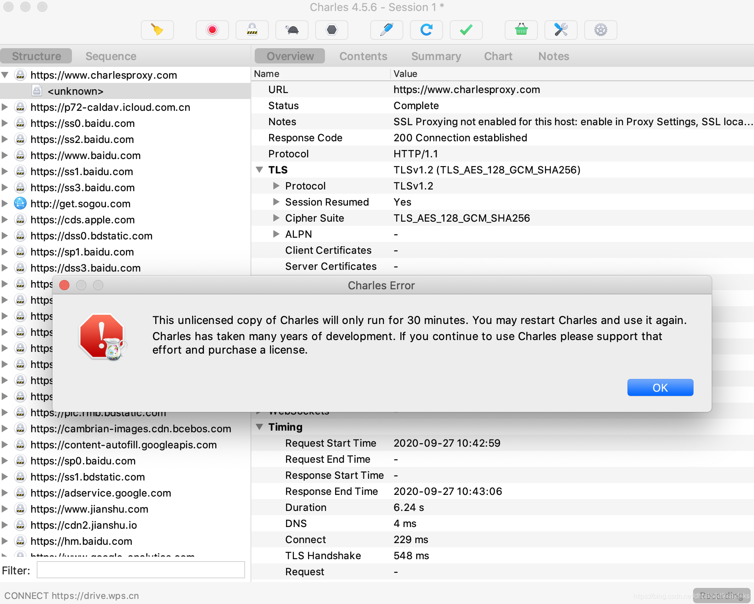The width and height of the screenshot is (754, 604).
Task: Select the ss1.bdstatic.com host
Action: [x=88, y=477]
